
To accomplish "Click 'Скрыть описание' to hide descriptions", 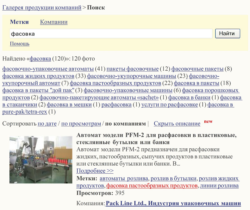I will click(x=177, y=124).
